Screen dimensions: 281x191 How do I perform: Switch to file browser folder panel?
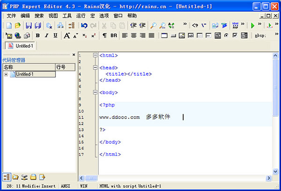[x=15, y=177]
